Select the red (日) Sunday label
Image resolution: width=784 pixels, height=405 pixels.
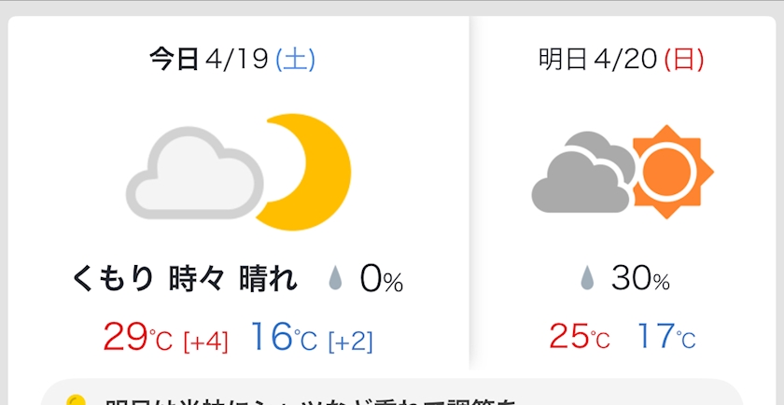coord(683,61)
